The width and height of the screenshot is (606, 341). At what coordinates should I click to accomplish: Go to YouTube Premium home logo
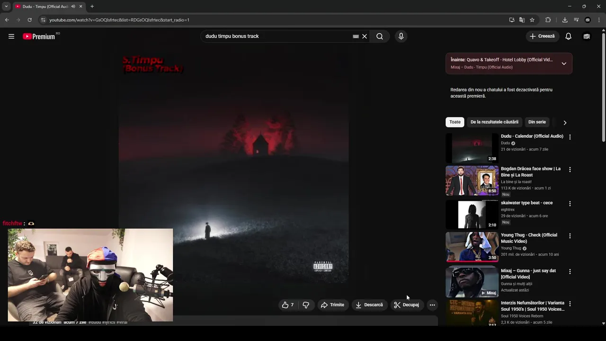pos(39,36)
